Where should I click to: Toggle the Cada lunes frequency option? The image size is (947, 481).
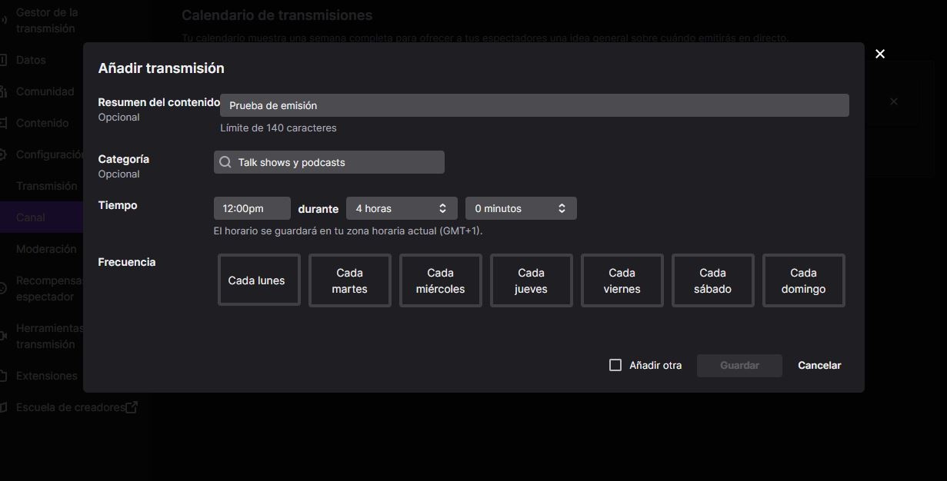(x=258, y=280)
